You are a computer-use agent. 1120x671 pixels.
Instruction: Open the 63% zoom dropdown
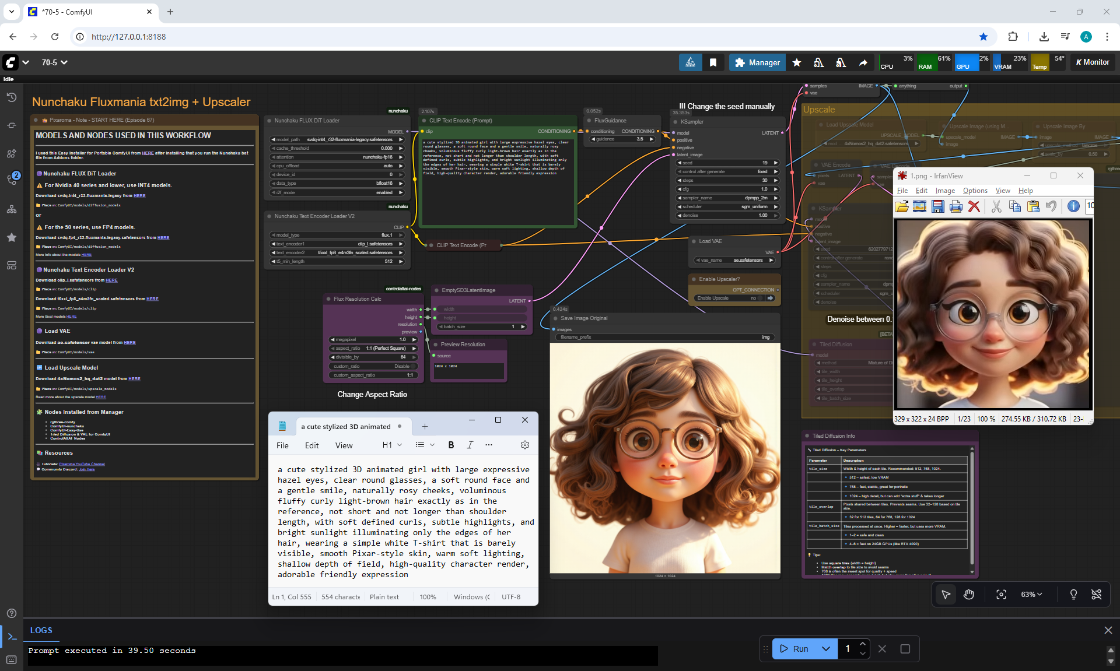pos(1031,594)
